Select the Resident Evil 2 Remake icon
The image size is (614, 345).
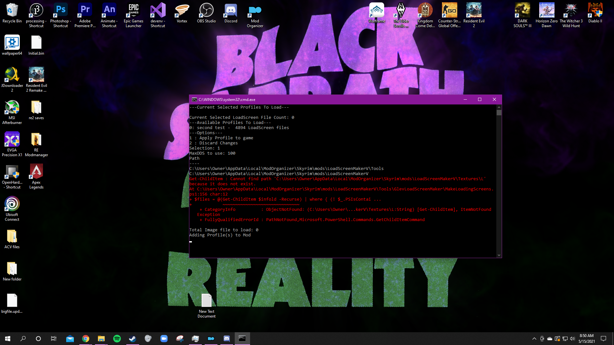(x=36, y=80)
